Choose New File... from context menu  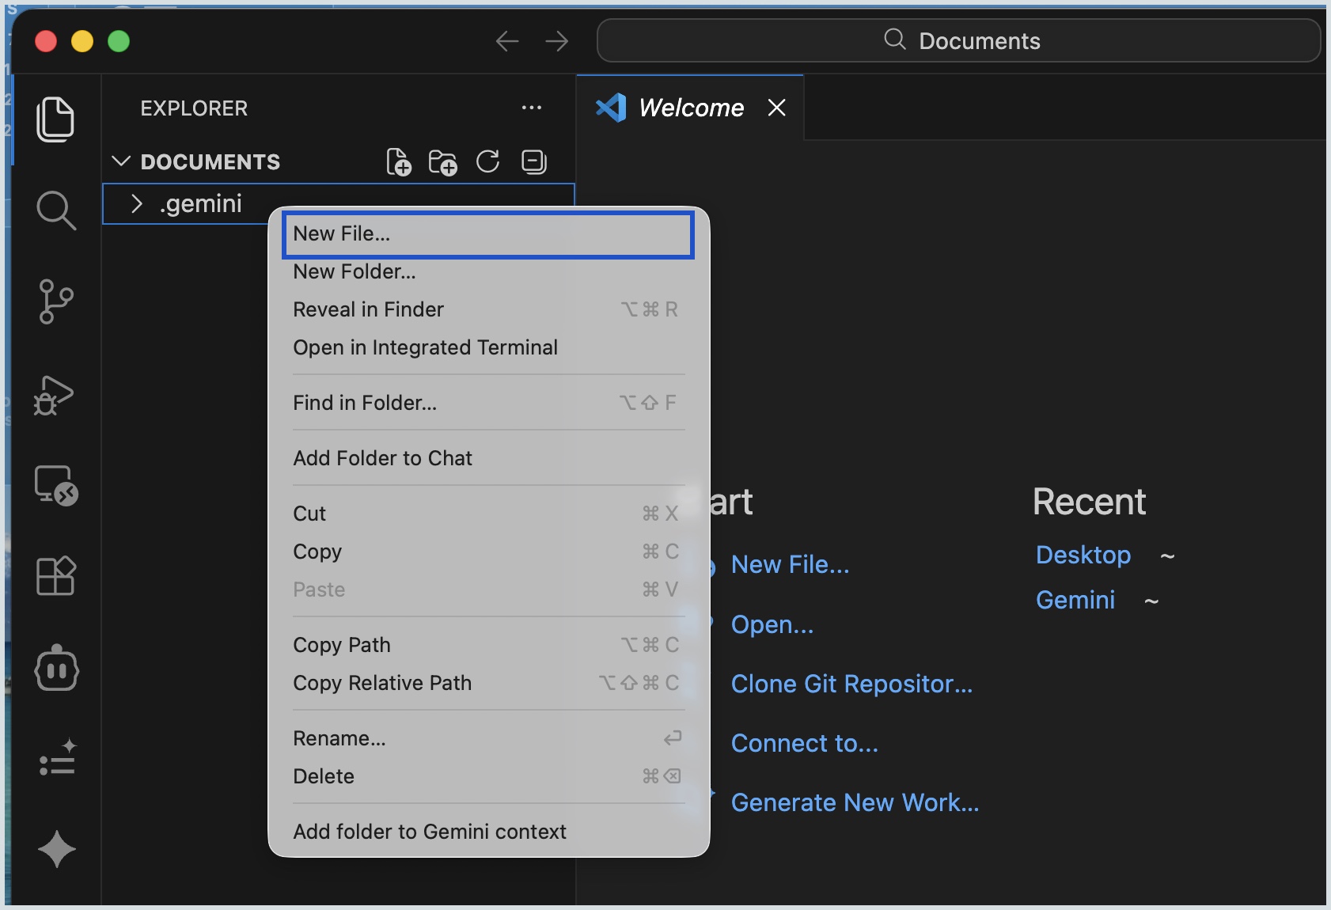(488, 234)
